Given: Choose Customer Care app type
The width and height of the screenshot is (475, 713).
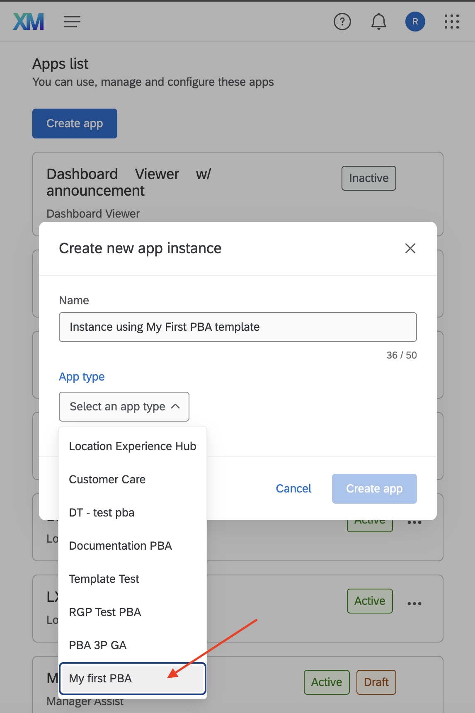Looking at the screenshot, I should [x=133, y=480].
